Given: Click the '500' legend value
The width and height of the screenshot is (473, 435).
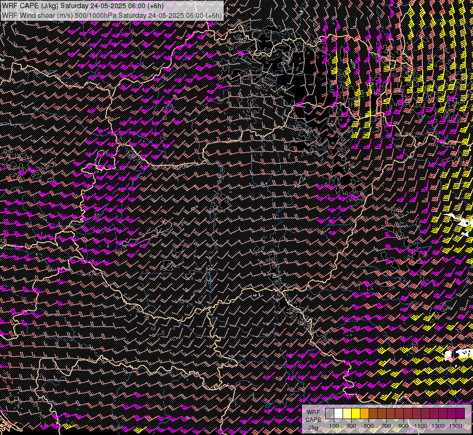Looking at the screenshot, I should pyautogui.click(x=369, y=426).
